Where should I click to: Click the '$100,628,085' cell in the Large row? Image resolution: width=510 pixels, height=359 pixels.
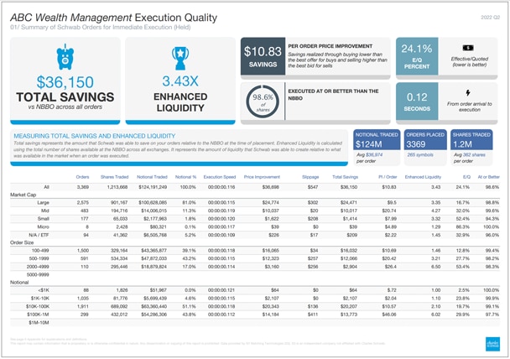pos(153,202)
